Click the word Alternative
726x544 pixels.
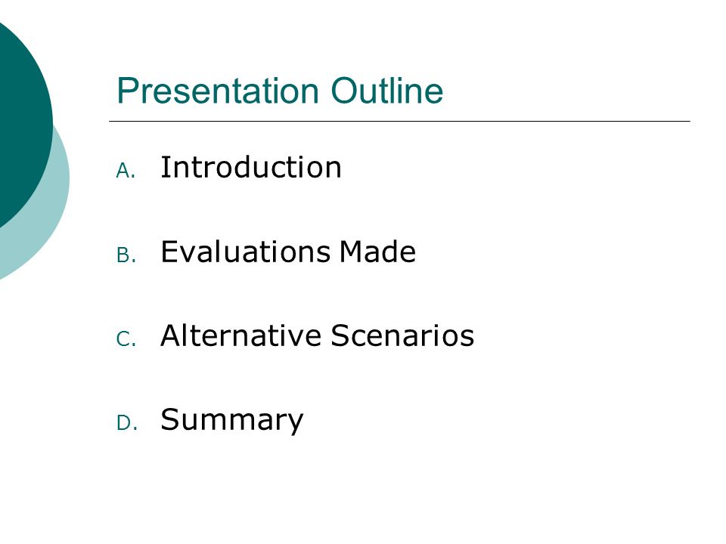point(240,335)
